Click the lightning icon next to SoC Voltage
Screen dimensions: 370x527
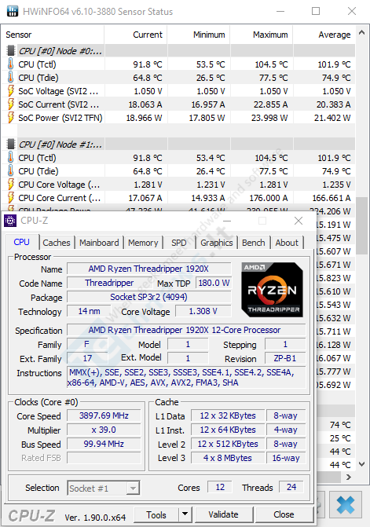(11, 91)
